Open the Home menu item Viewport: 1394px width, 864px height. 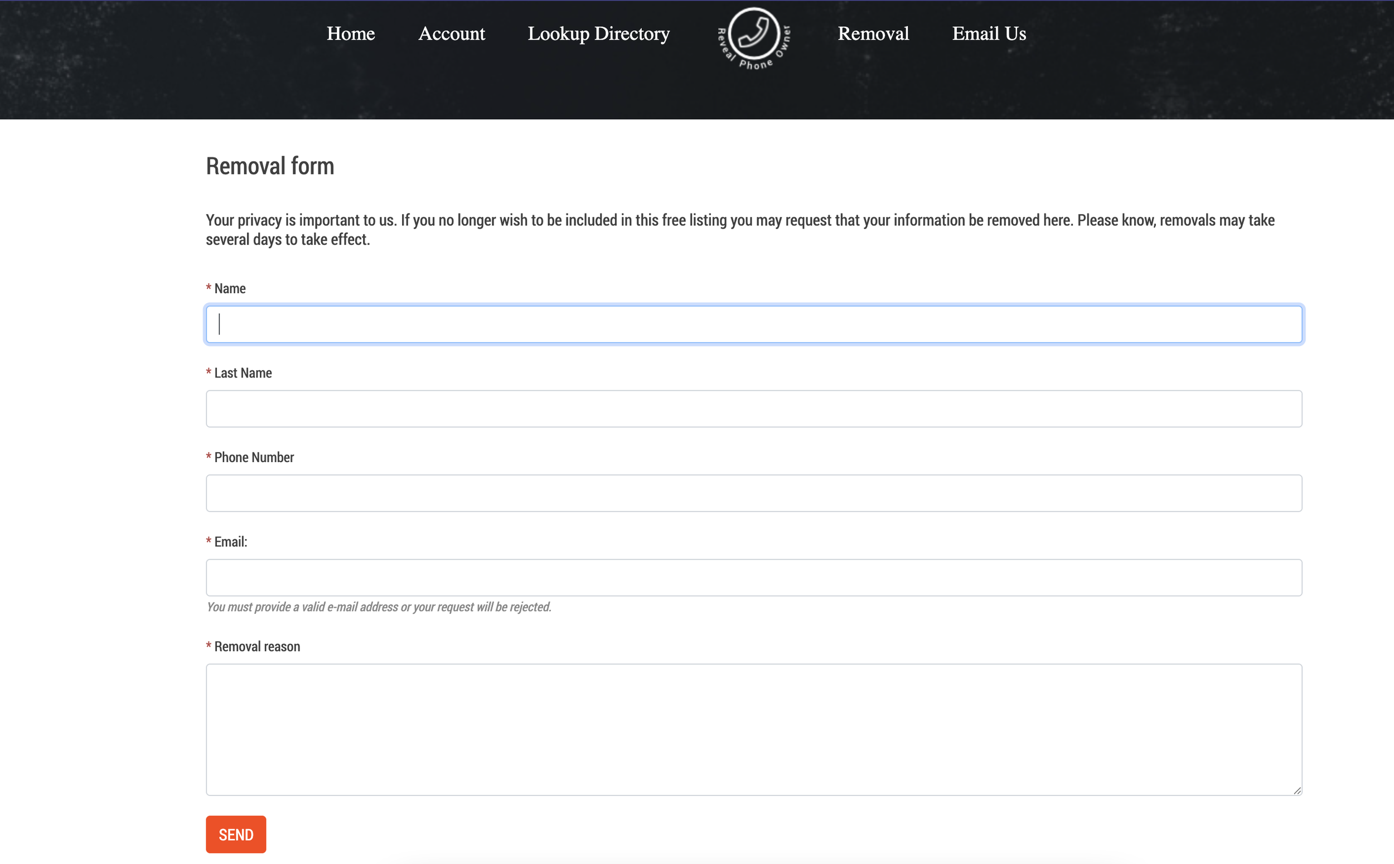click(350, 33)
